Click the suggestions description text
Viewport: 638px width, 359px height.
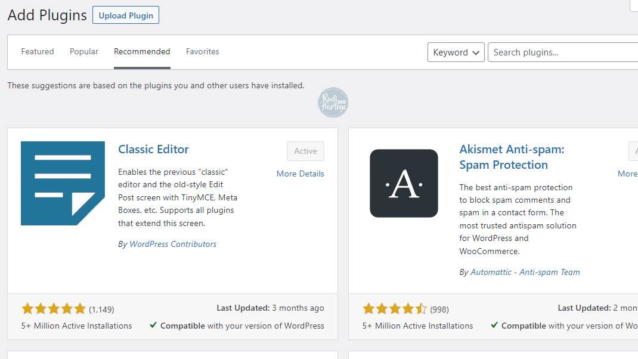(x=156, y=85)
